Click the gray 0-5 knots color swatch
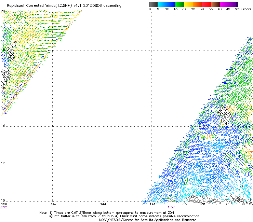The height and width of the screenshot is (222, 253). click(153, 4)
